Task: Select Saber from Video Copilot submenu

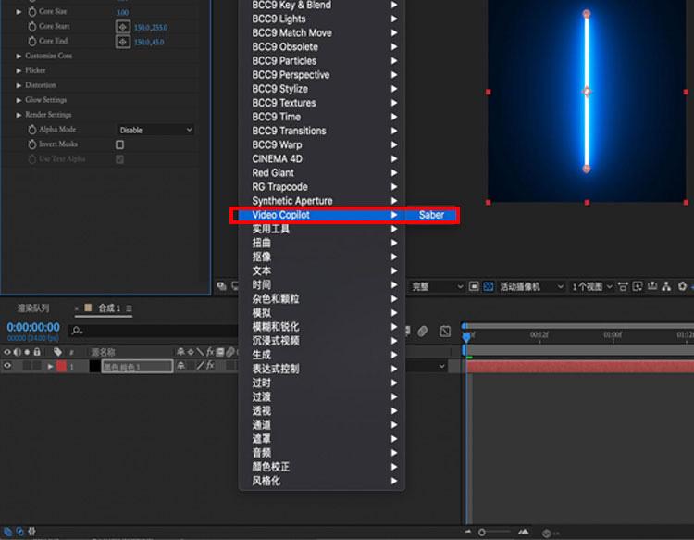Action: click(x=431, y=215)
